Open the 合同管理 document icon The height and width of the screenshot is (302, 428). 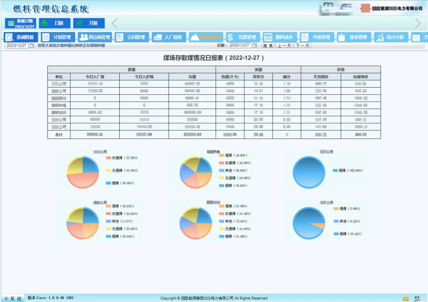[x=120, y=37]
